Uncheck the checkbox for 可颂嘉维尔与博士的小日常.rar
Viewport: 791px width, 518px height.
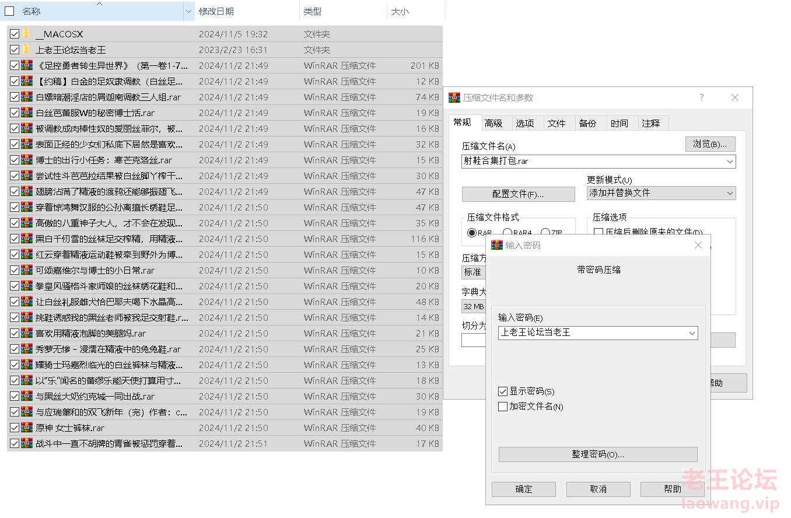tap(15, 270)
